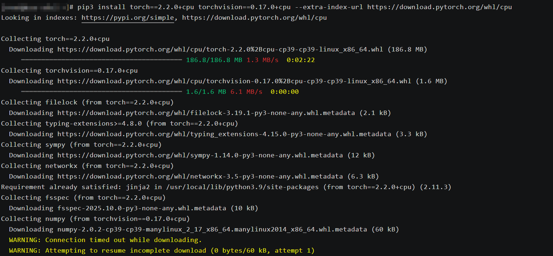Image resolution: width=553 pixels, height=256 pixels.
Task: Click the pypi.org/simple index URL
Action: (128, 17)
